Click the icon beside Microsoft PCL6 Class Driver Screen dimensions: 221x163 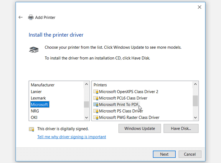96,98
